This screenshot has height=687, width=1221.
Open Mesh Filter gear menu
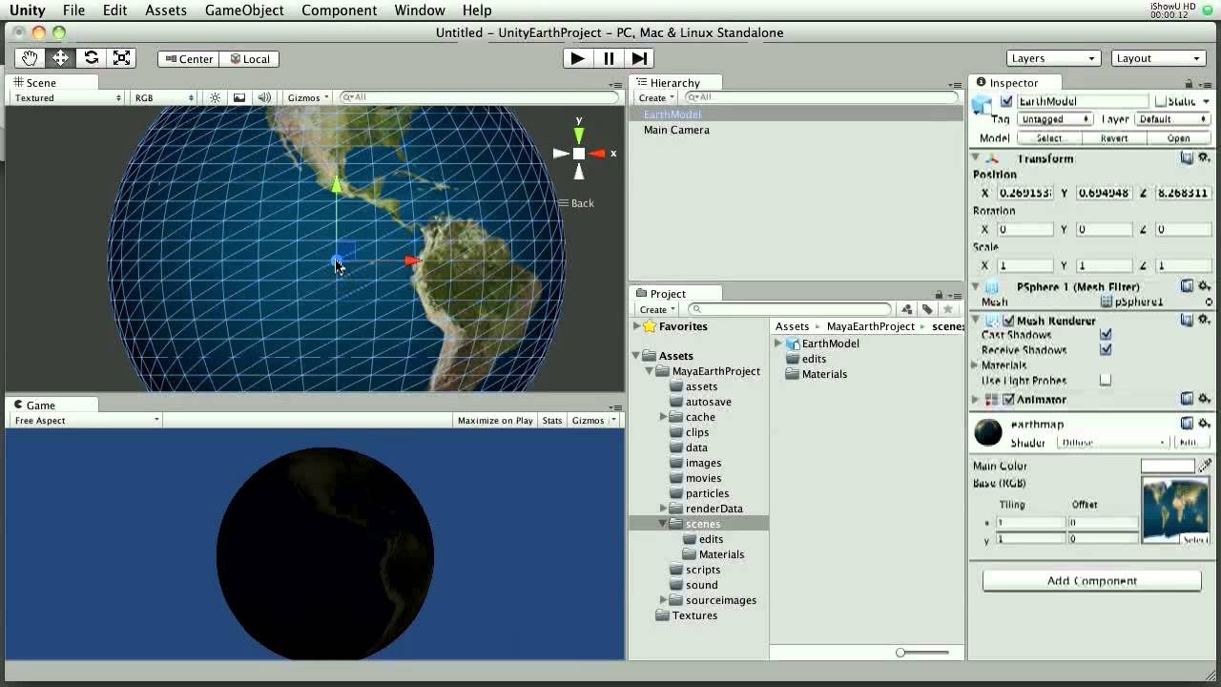(1204, 286)
